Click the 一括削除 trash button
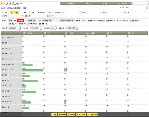149x118 pixels. [71, 114]
